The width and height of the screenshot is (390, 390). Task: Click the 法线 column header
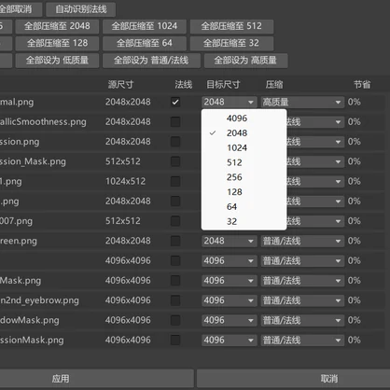click(x=184, y=84)
